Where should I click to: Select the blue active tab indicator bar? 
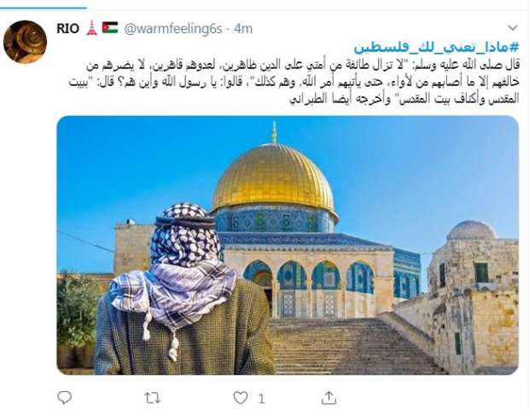[x=44, y=8]
